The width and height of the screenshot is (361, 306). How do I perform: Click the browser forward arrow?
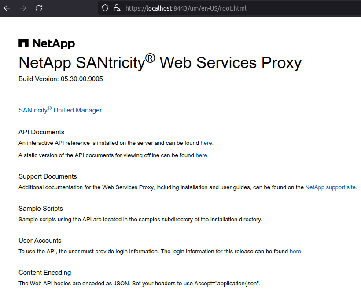point(23,8)
